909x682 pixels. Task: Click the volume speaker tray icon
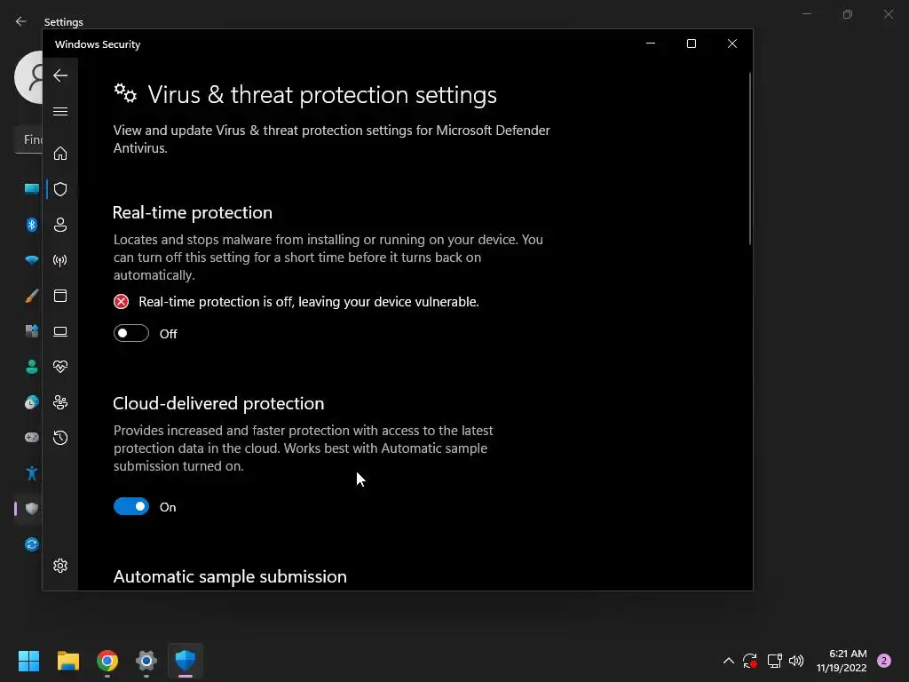coord(796,661)
